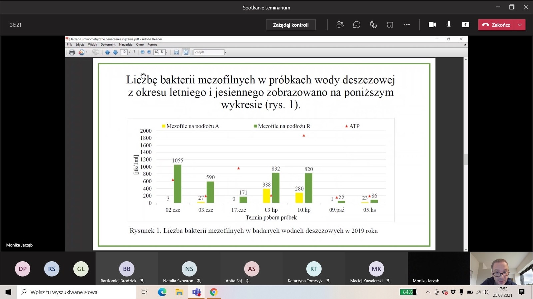This screenshot has width=533, height=299.
Task: Open the Windows notification center
Action: (x=522, y=292)
